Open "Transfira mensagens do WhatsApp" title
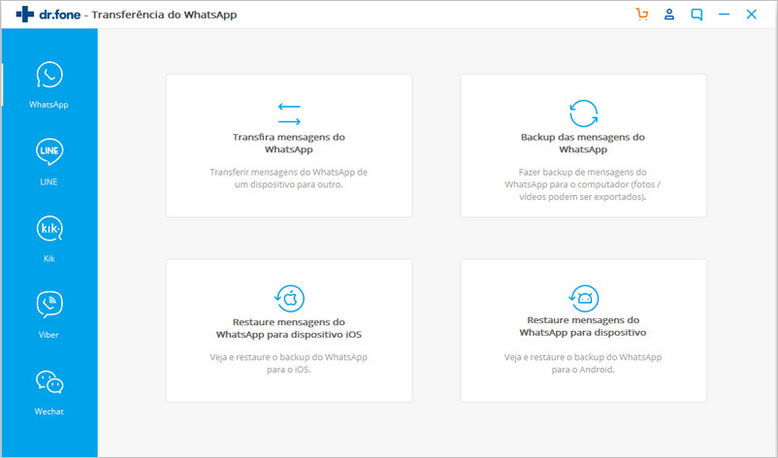778x458 pixels. pos(289,143)
